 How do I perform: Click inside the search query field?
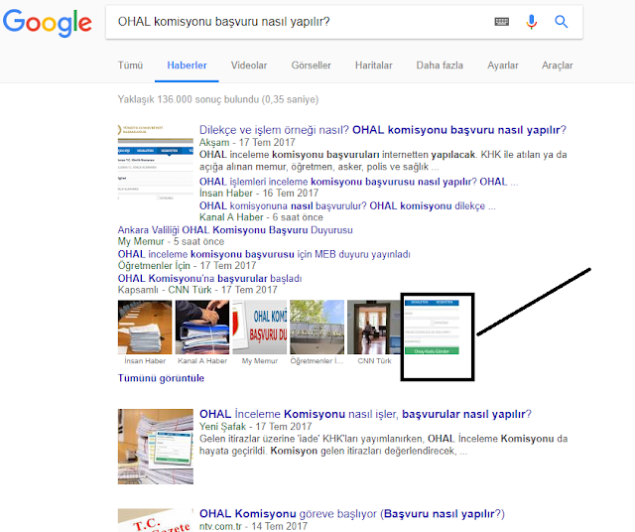click(x=300, y=22)
